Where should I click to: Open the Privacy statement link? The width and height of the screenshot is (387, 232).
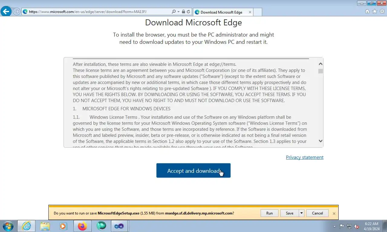click(304, 157)
